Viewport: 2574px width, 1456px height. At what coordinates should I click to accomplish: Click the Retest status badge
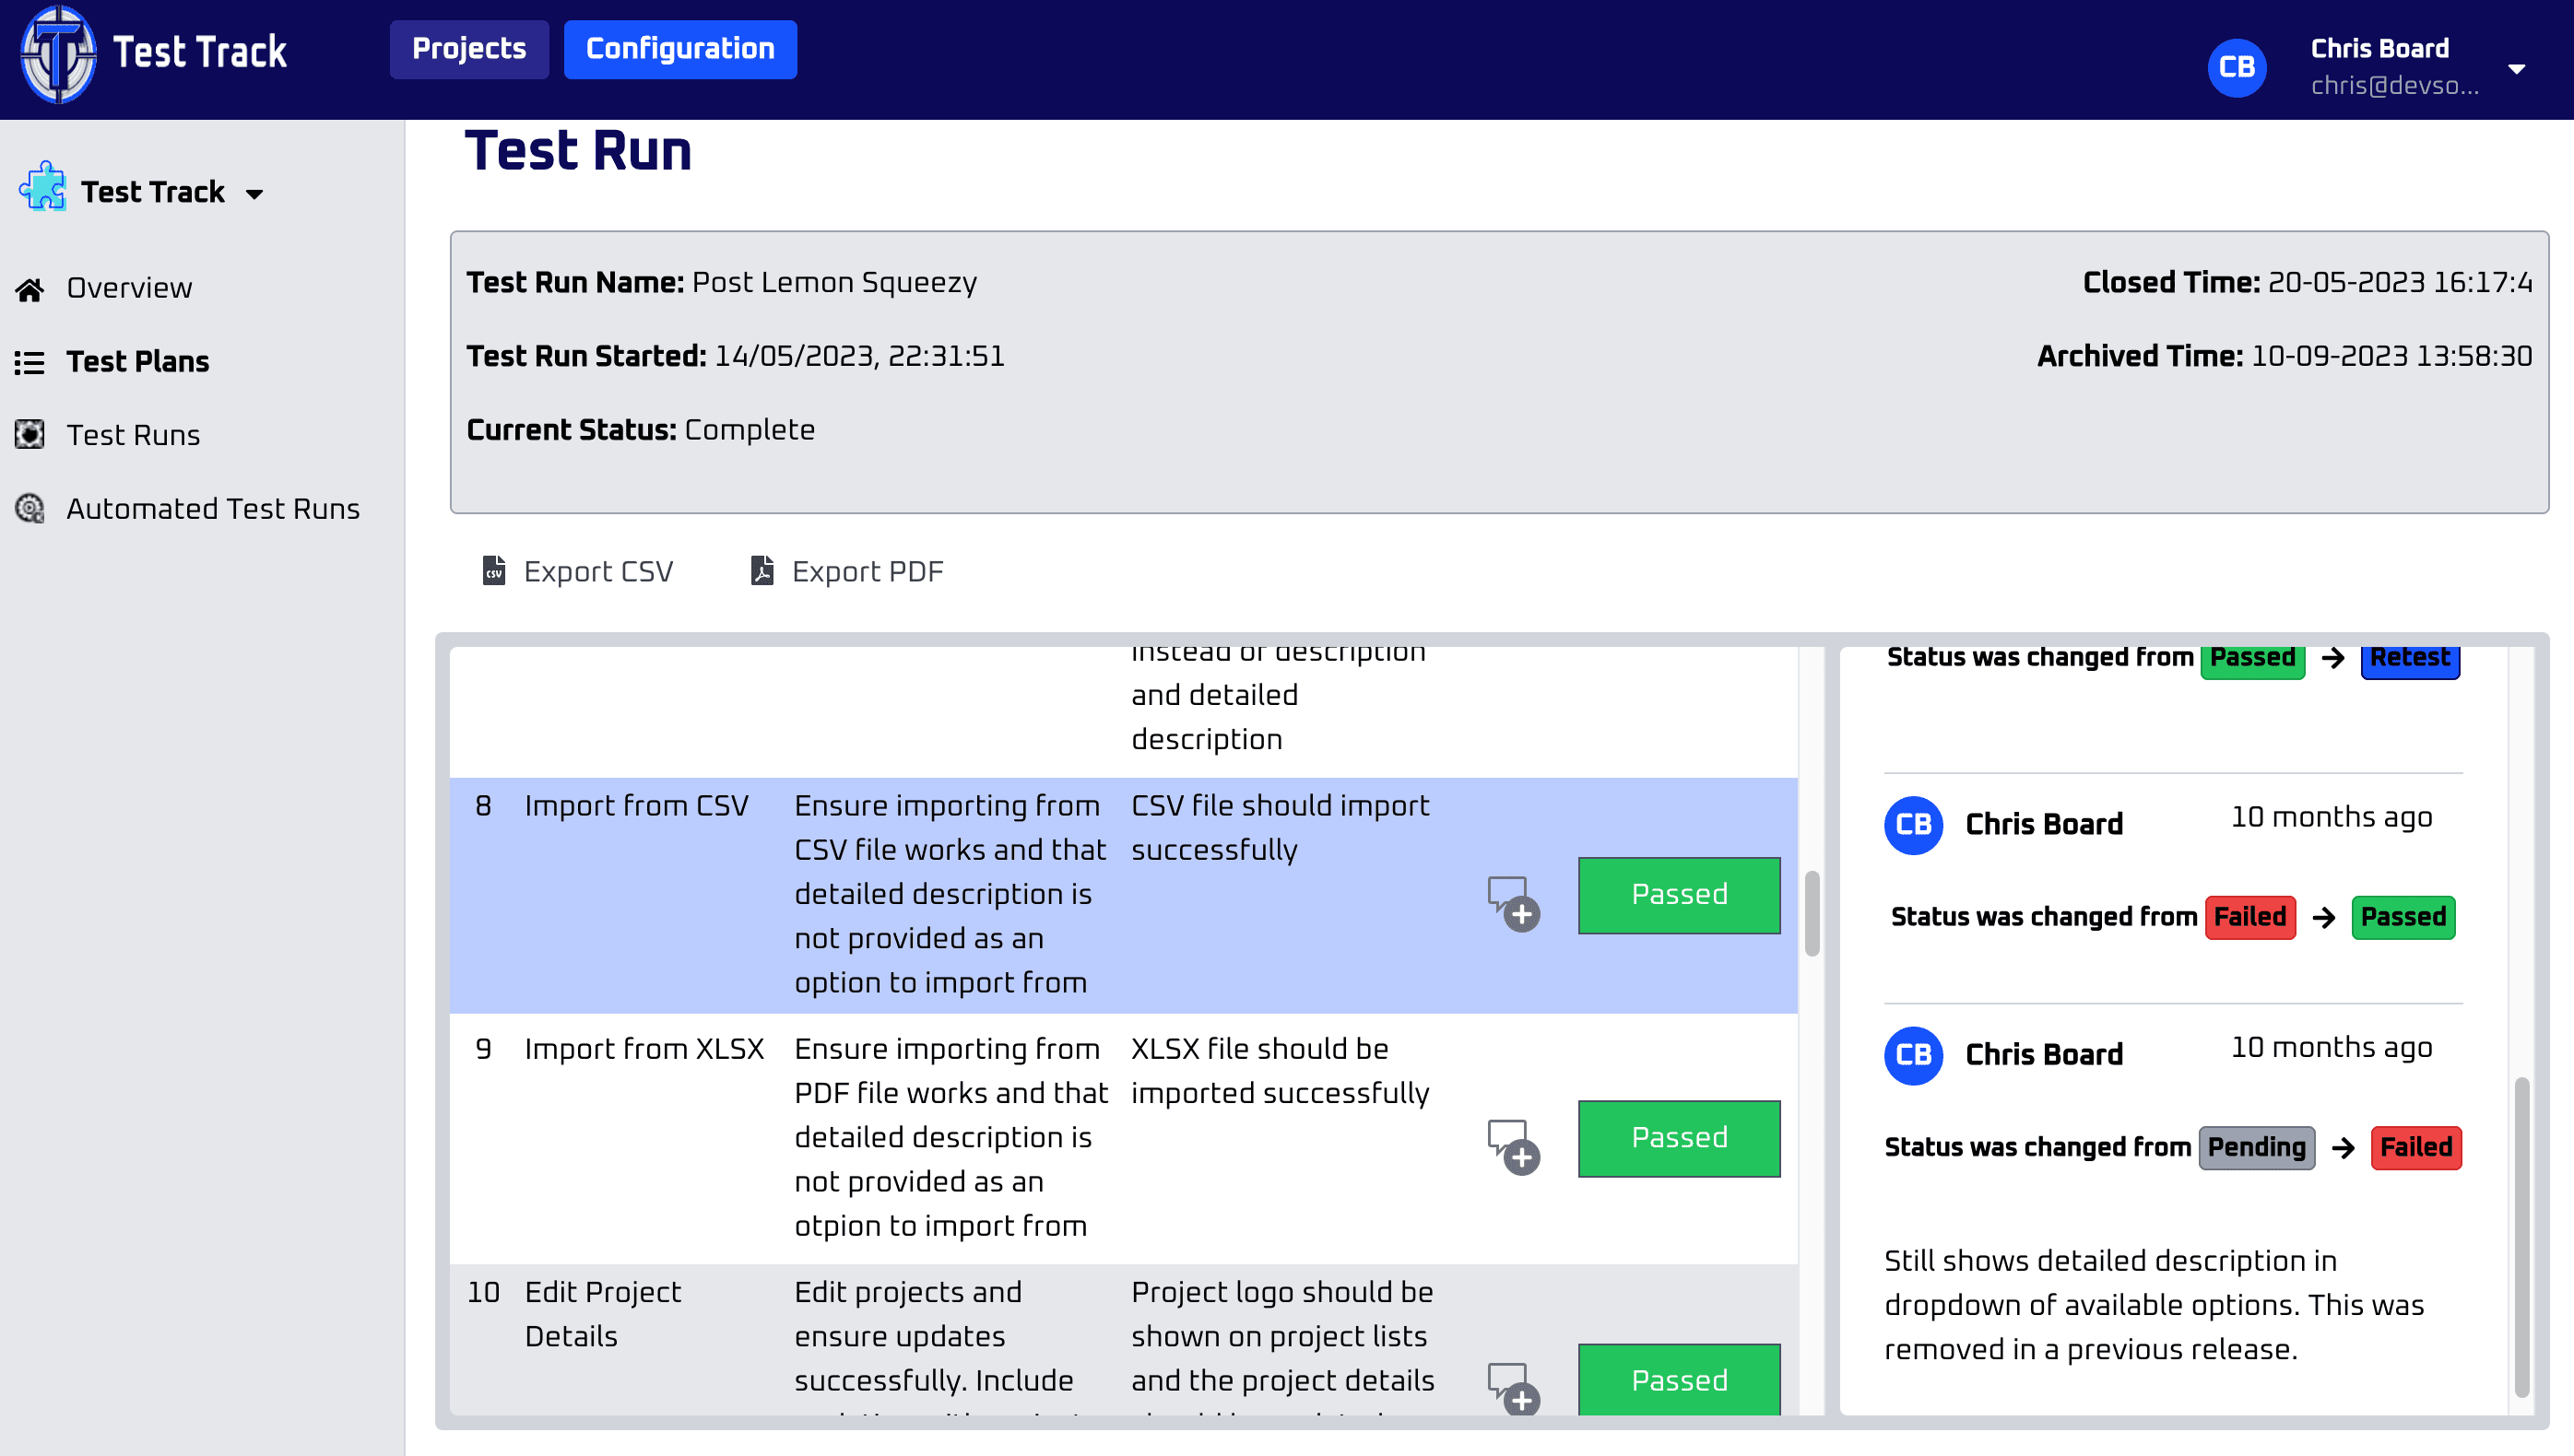pos(2410,657)
